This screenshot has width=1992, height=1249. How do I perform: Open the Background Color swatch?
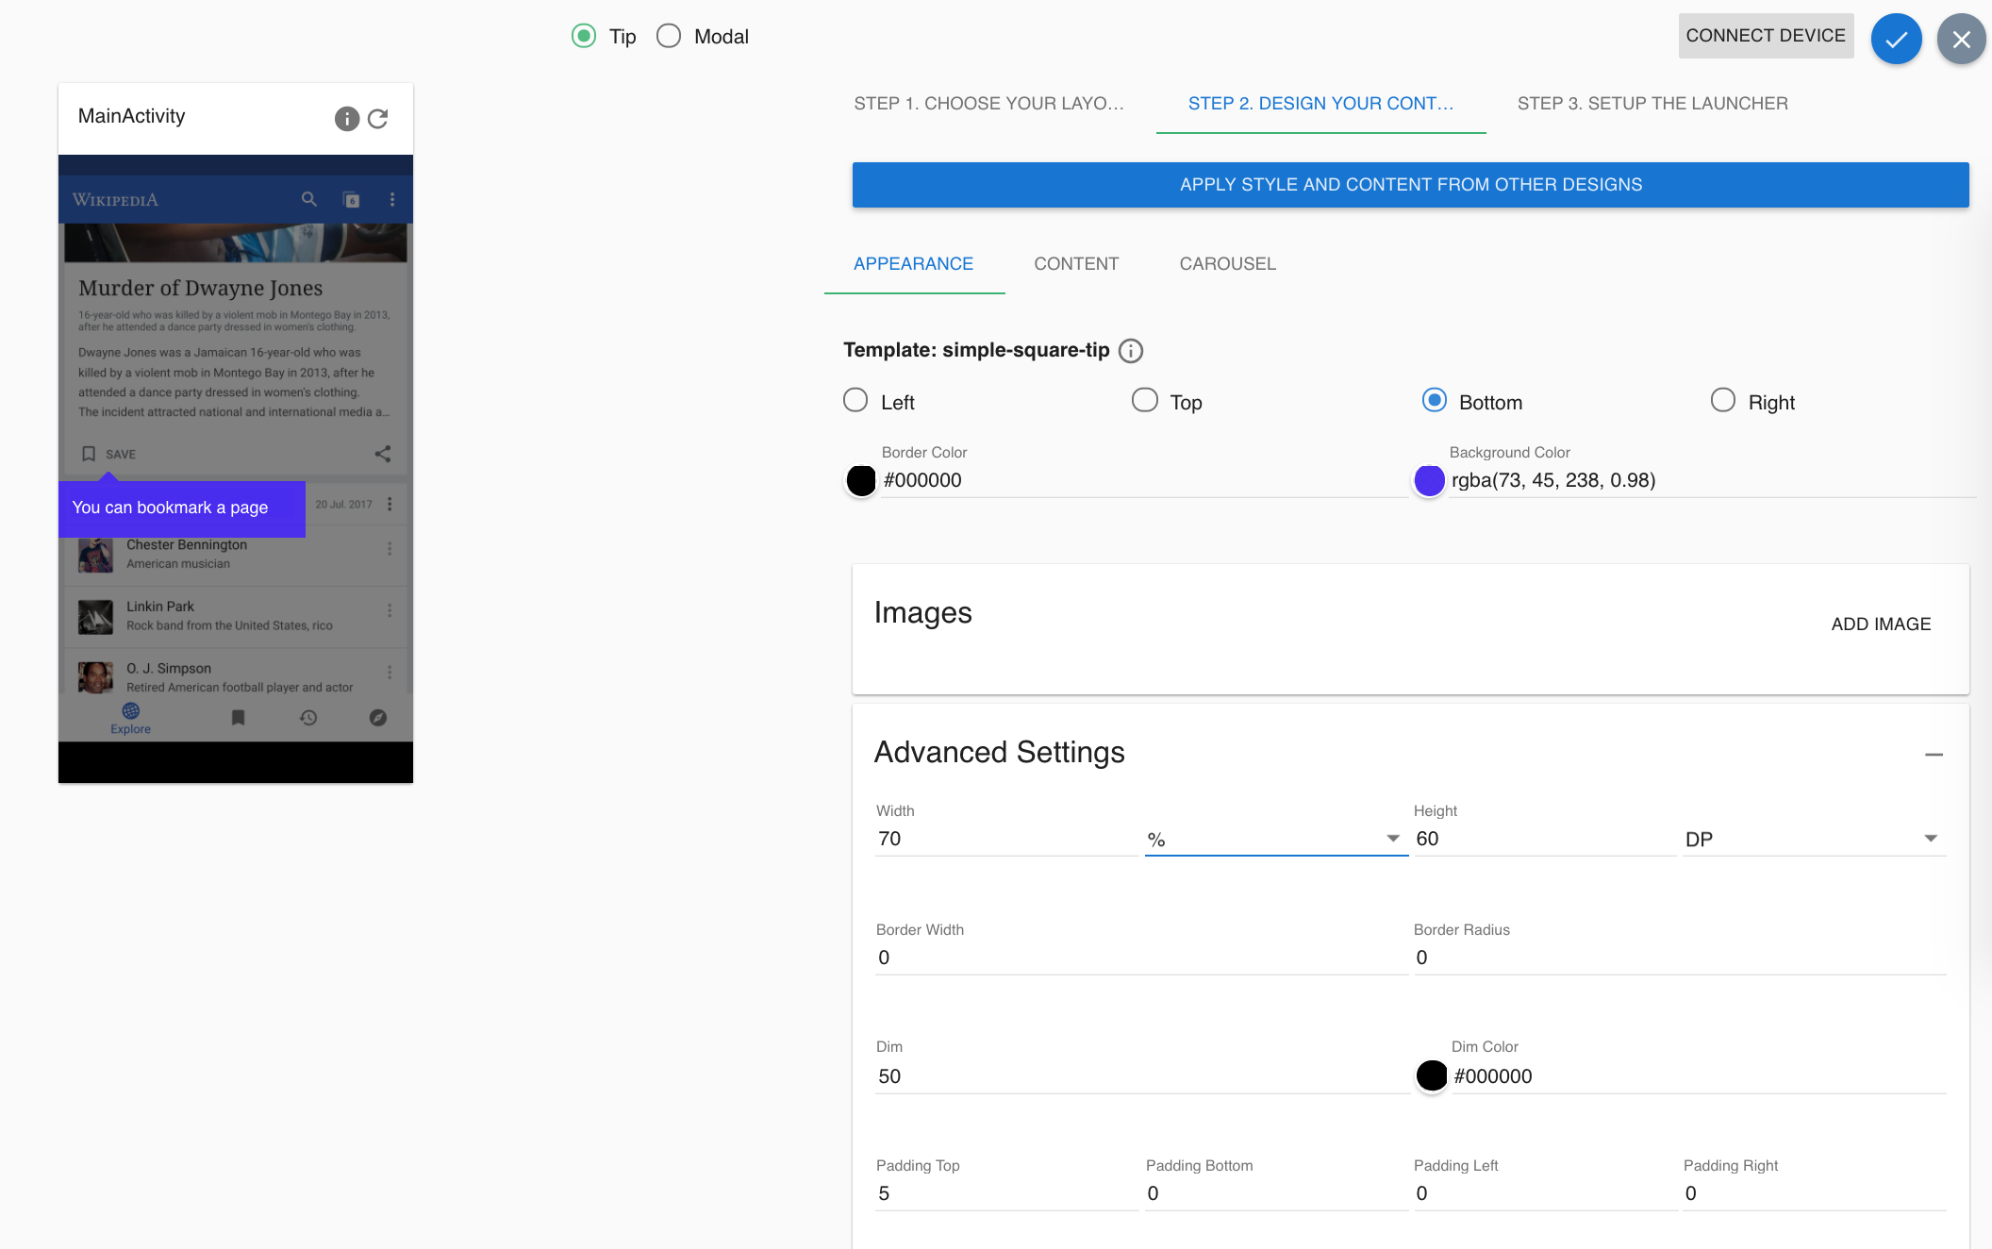pyautogui.click(x=1429, y=481)
